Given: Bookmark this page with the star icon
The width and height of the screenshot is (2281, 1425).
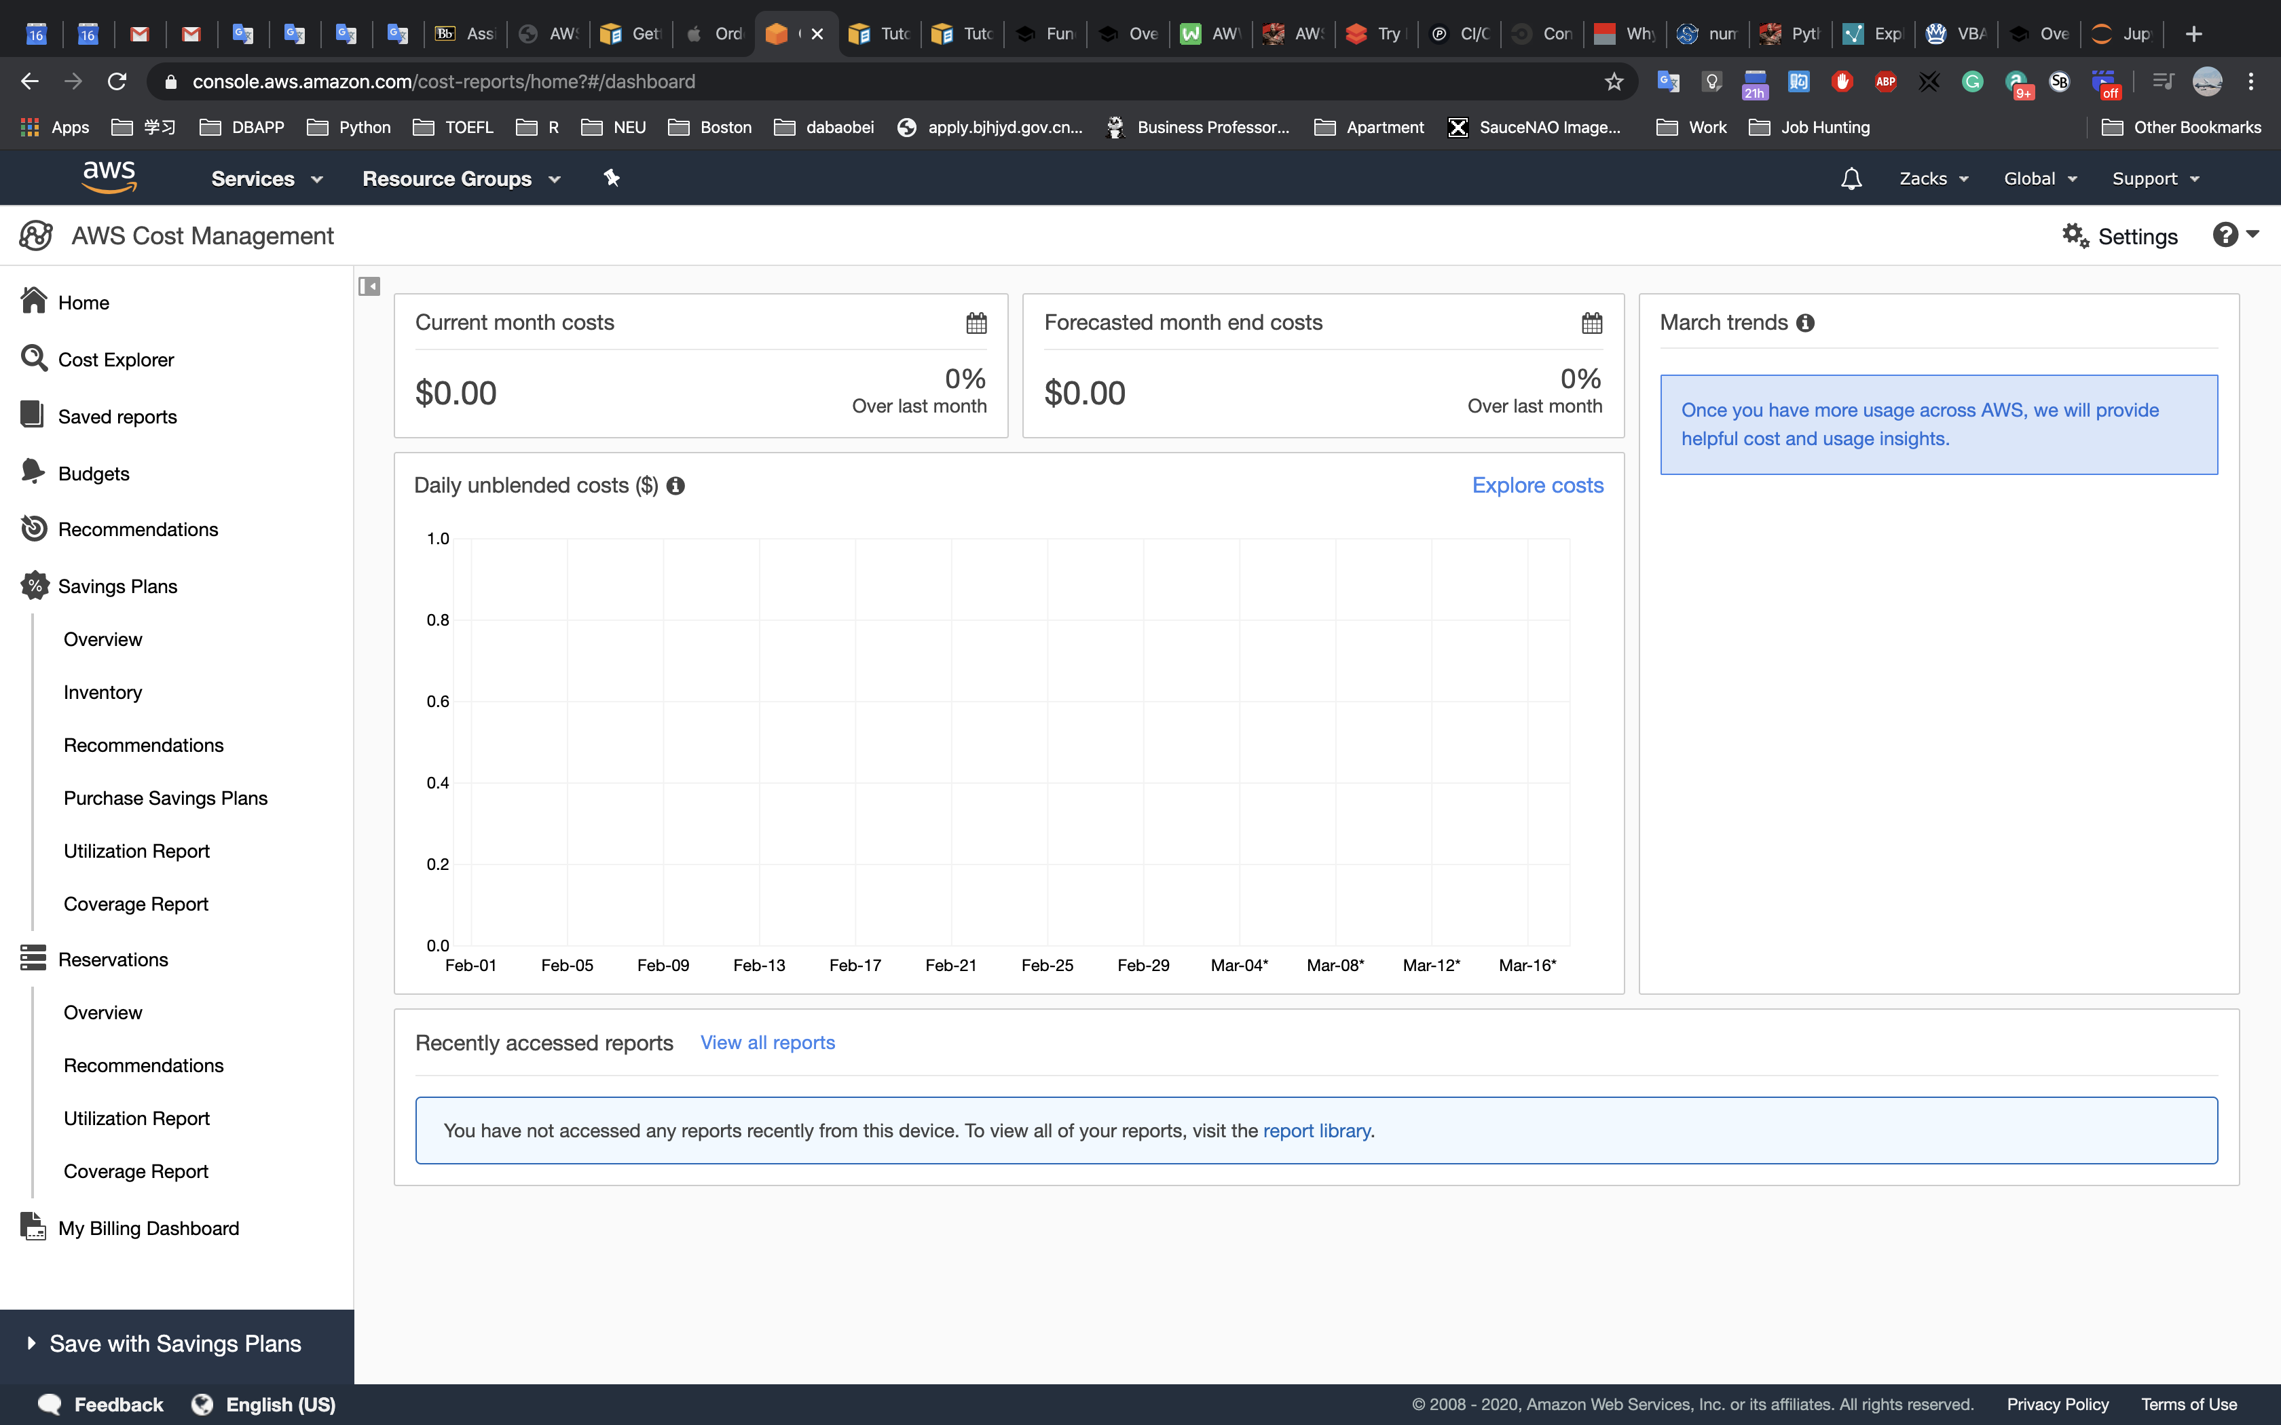Looking at the screenshot, I should coord(1614,82).
